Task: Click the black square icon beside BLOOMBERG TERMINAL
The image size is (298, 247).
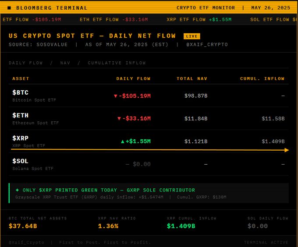Action: [9, 8]
